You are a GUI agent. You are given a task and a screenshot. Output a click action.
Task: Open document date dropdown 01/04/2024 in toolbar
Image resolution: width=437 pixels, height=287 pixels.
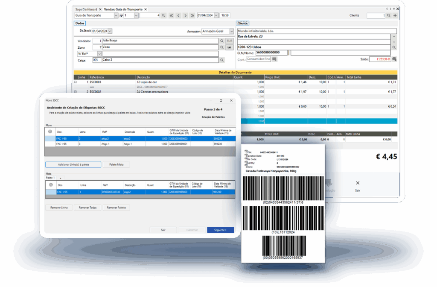(x=216, y=16)
